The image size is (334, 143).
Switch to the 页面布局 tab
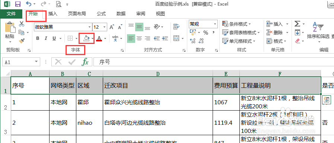(77, 14)
